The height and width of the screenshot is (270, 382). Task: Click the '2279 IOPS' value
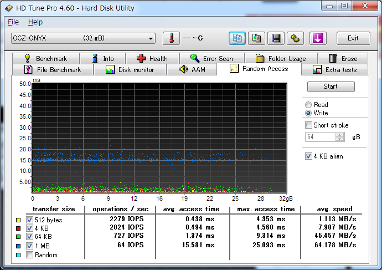click(x=126, y=219)
